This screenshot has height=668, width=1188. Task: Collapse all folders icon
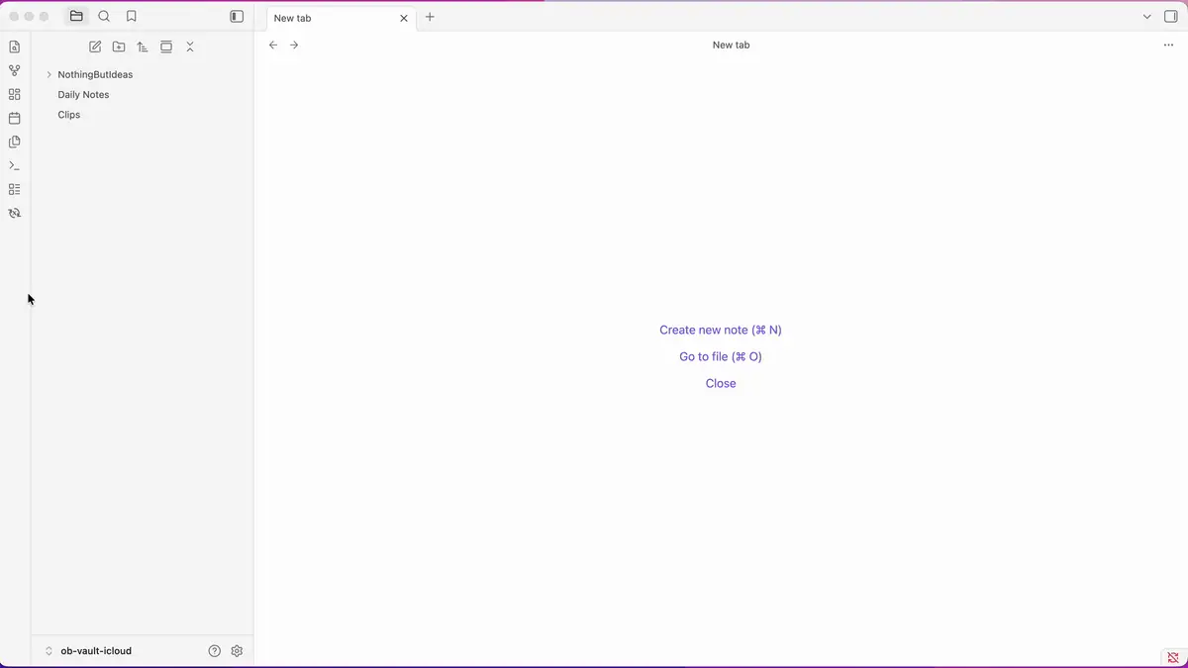coord(190,47)
